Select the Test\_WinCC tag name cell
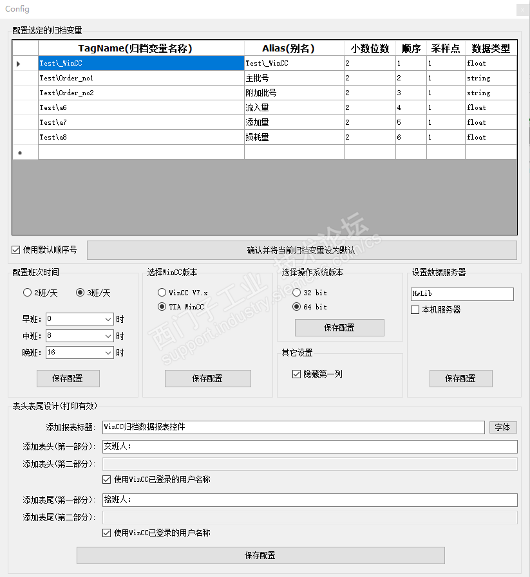Viewport: 530px width, 577px height. tap(142, 63)
